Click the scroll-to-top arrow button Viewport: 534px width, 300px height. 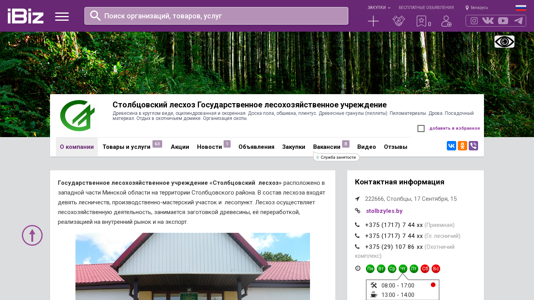(32, 235)
